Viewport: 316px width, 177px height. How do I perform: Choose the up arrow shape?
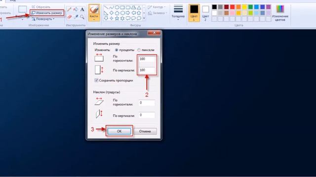click(x=139, y=13)
